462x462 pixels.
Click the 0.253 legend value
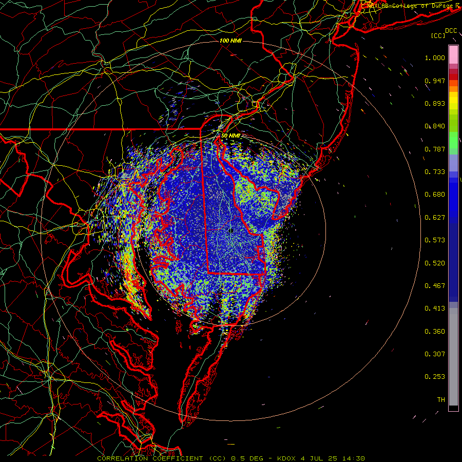[435, 377]
